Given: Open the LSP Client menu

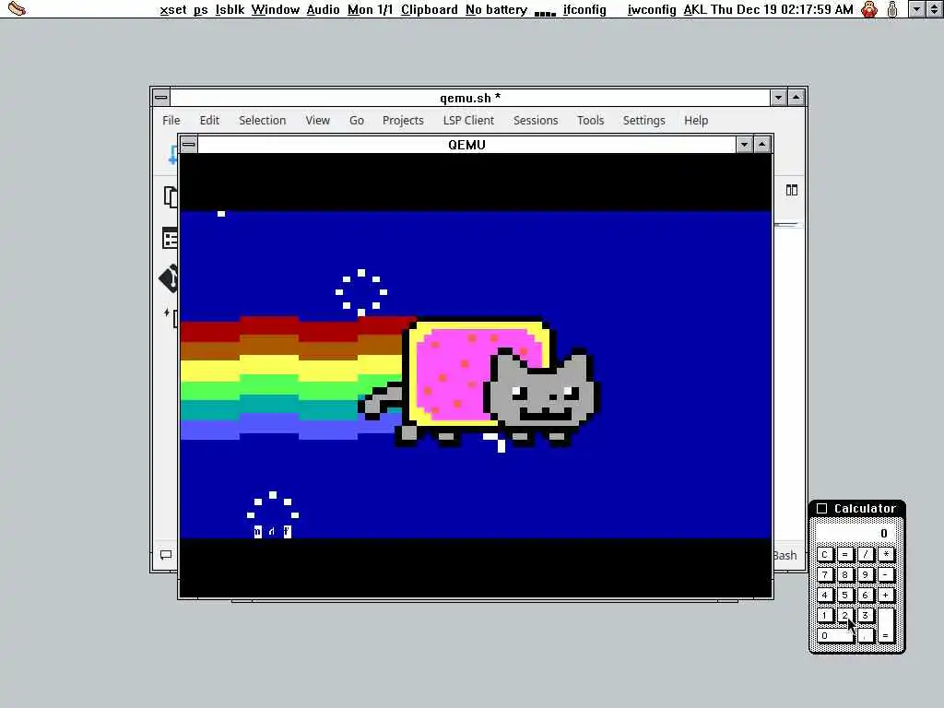Looking at the screenshot, I should pyautogui.click(x=468, y=121).
